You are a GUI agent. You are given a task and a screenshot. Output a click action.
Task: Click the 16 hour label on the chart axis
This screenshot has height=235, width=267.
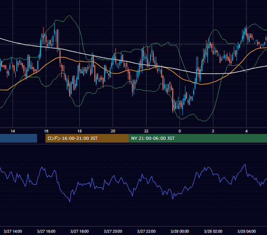46,131
